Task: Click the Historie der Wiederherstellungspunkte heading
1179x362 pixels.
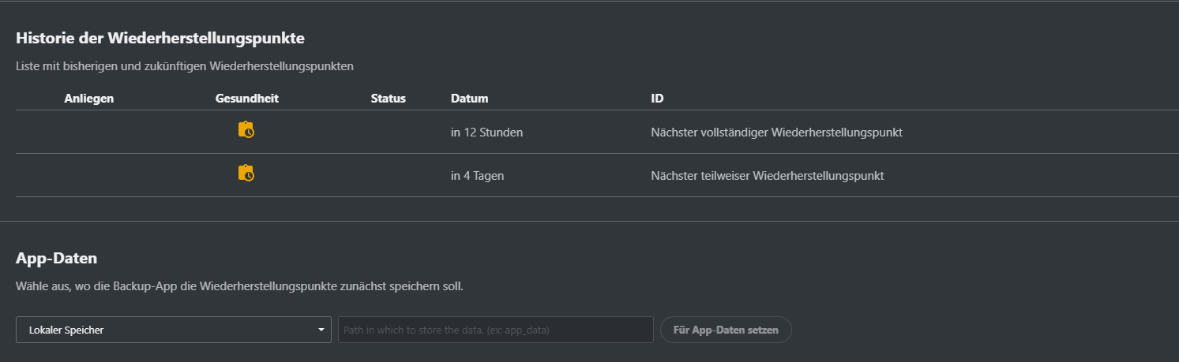Action: coord(160,38)
